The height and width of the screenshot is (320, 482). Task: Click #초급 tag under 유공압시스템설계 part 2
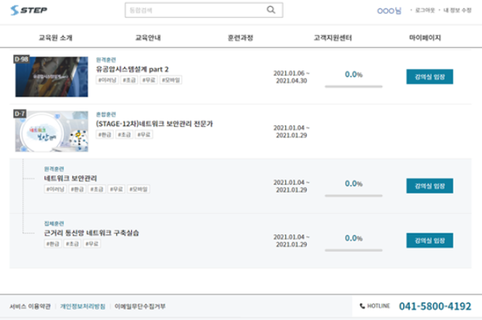(x=129, y=80)
